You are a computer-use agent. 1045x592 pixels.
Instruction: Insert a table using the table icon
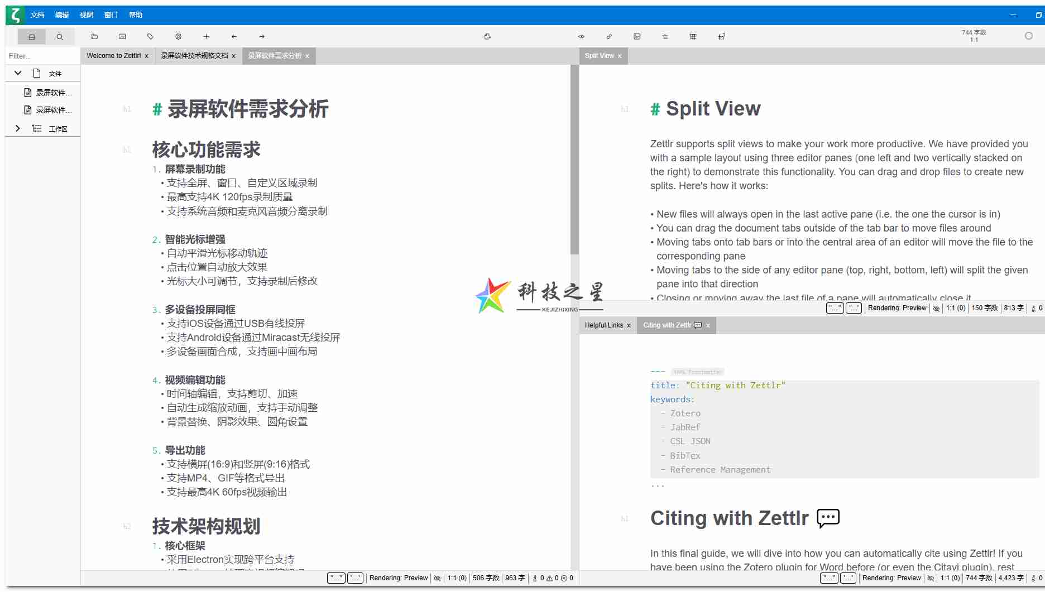tap(693, 36)
